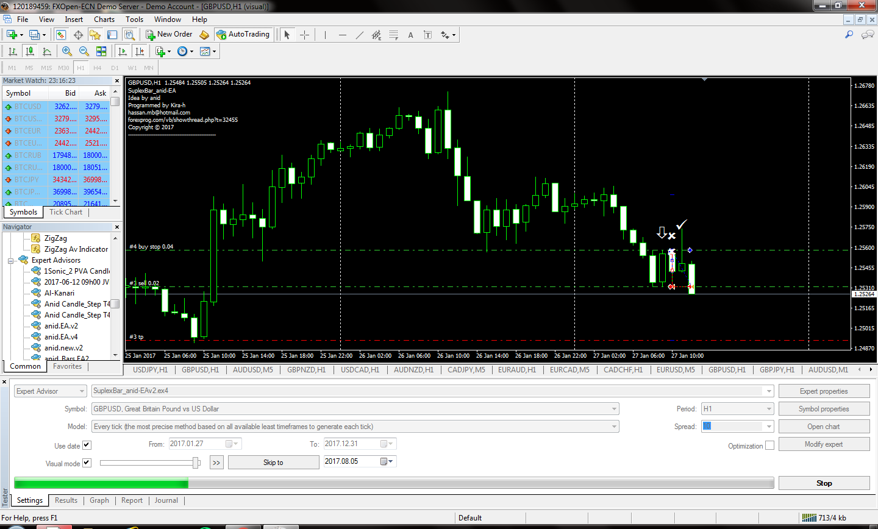The width and height of the screenshot is (878, 529).
Task: Open the Charts menu
Action: click(x=104, y=20)
